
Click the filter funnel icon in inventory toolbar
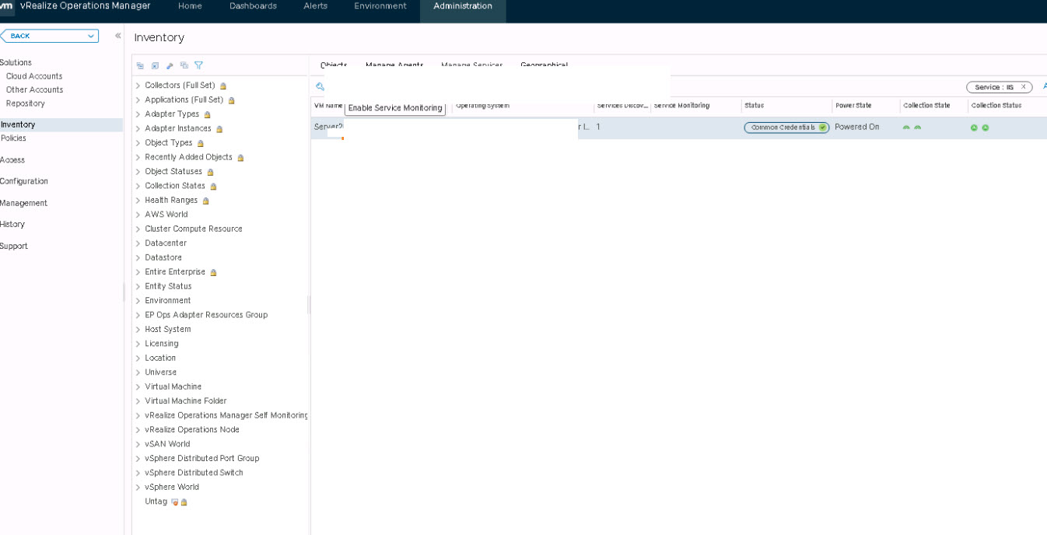(x=198, y=66)
